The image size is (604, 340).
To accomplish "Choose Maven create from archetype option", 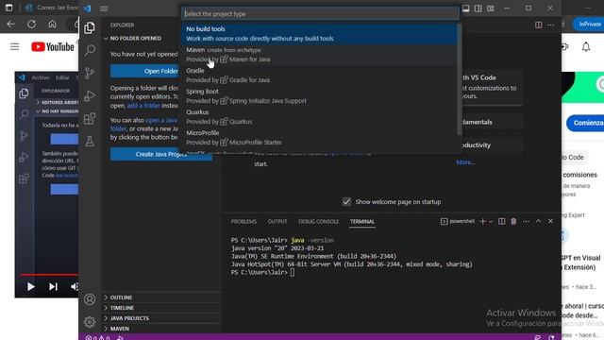I will 319,55.
